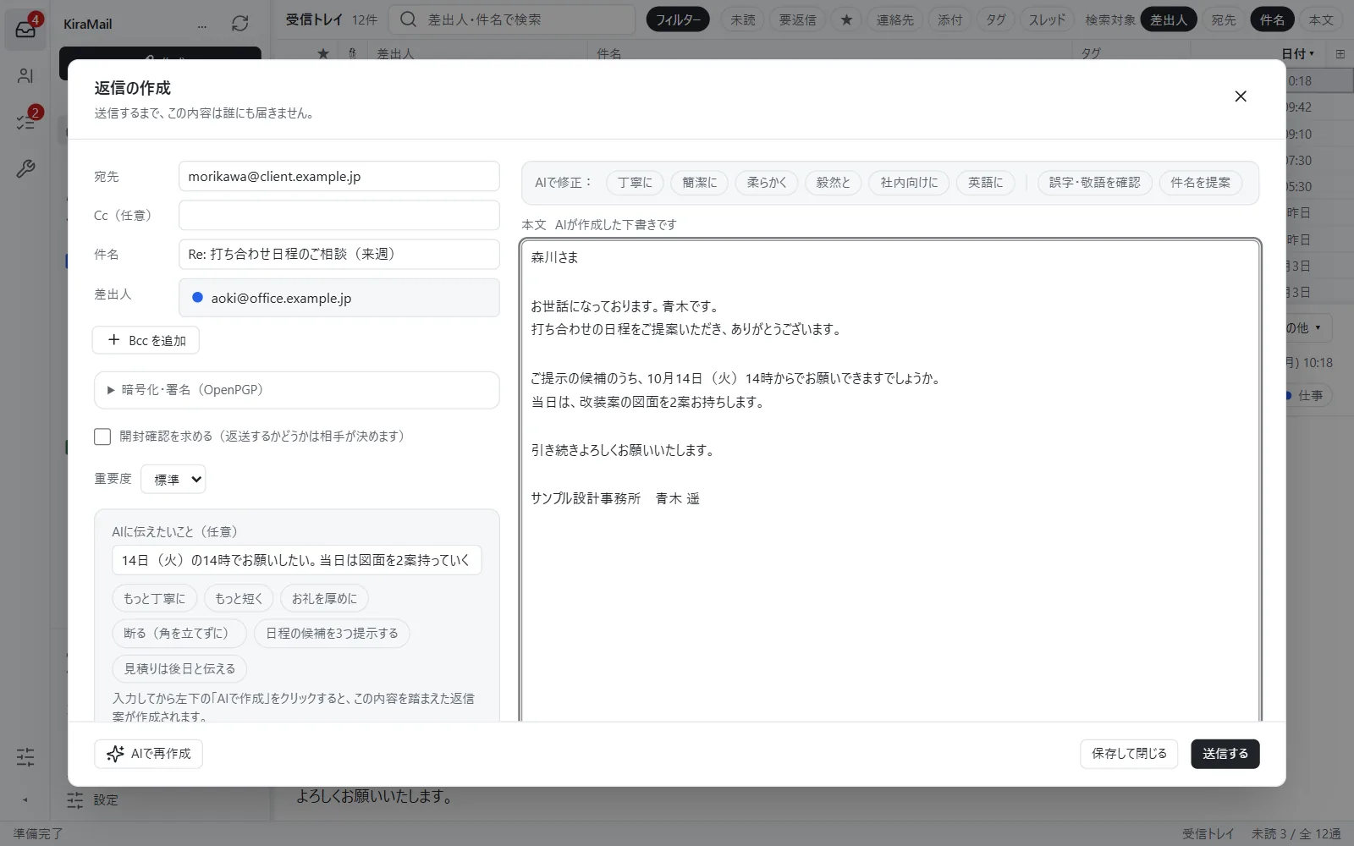Click the Cc（任意） input field
This screenshot has width=1354, height=846.
click(x=339, y=215)
